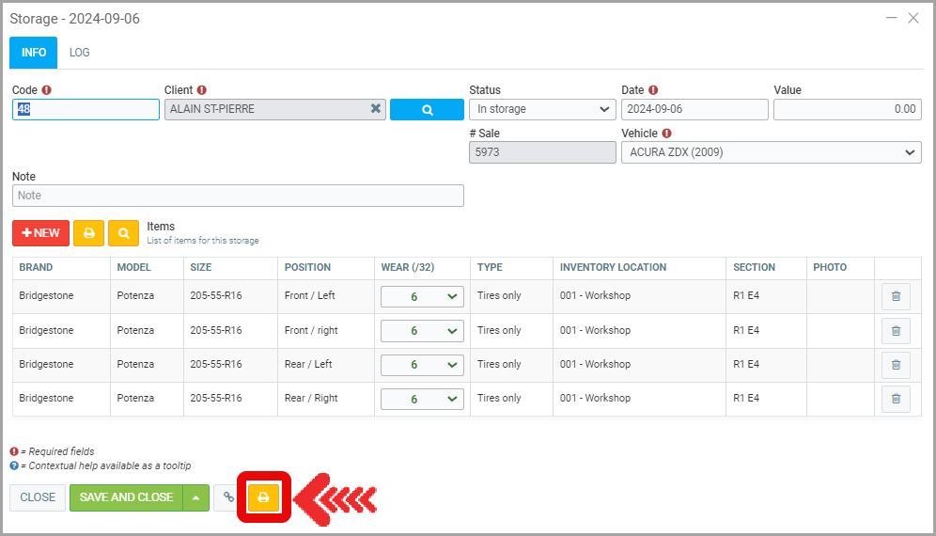Click the link chain icon button
The height and width of the screenshot is (536, 936).
(228, 497)
